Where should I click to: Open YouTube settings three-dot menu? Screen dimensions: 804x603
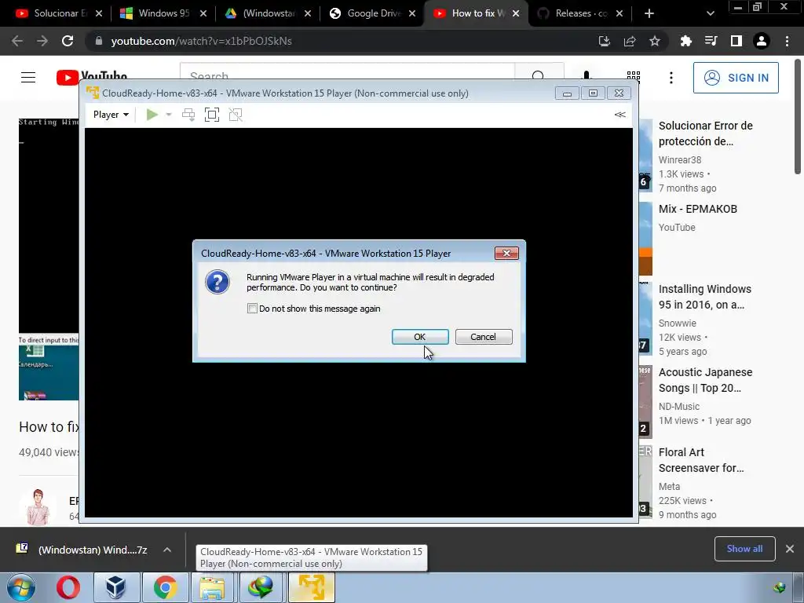point(671,78)
